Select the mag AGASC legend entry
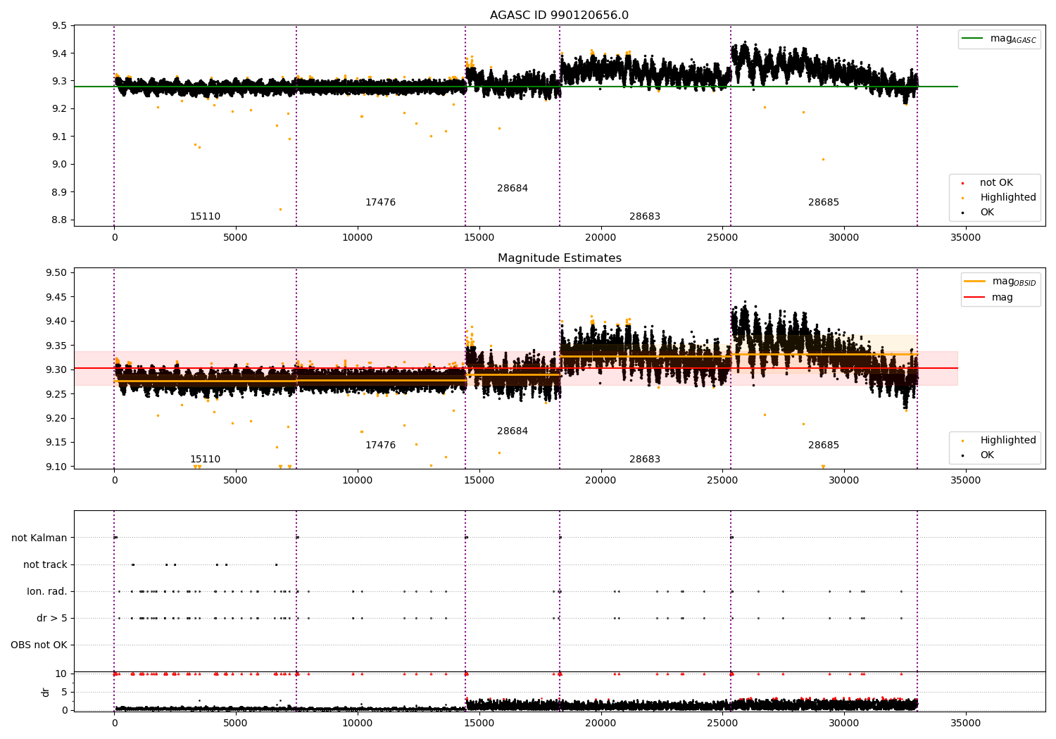 click(x=999, y=39)
